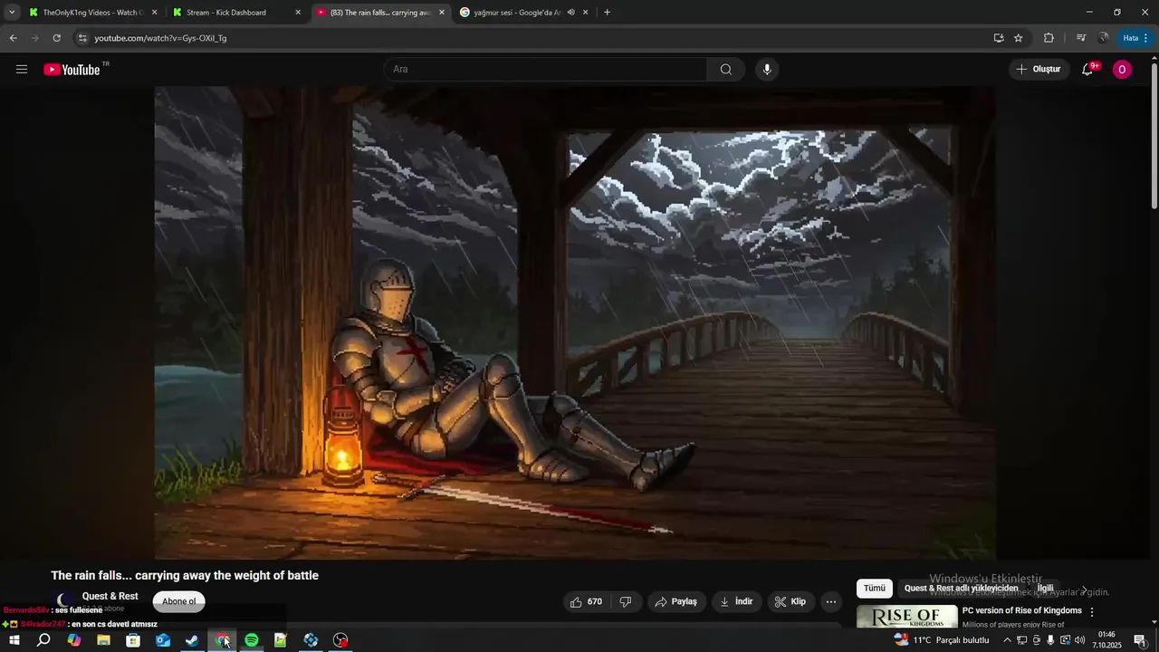Click the address bar URL
The image size is (1159, 652).
tap(160, 38)
